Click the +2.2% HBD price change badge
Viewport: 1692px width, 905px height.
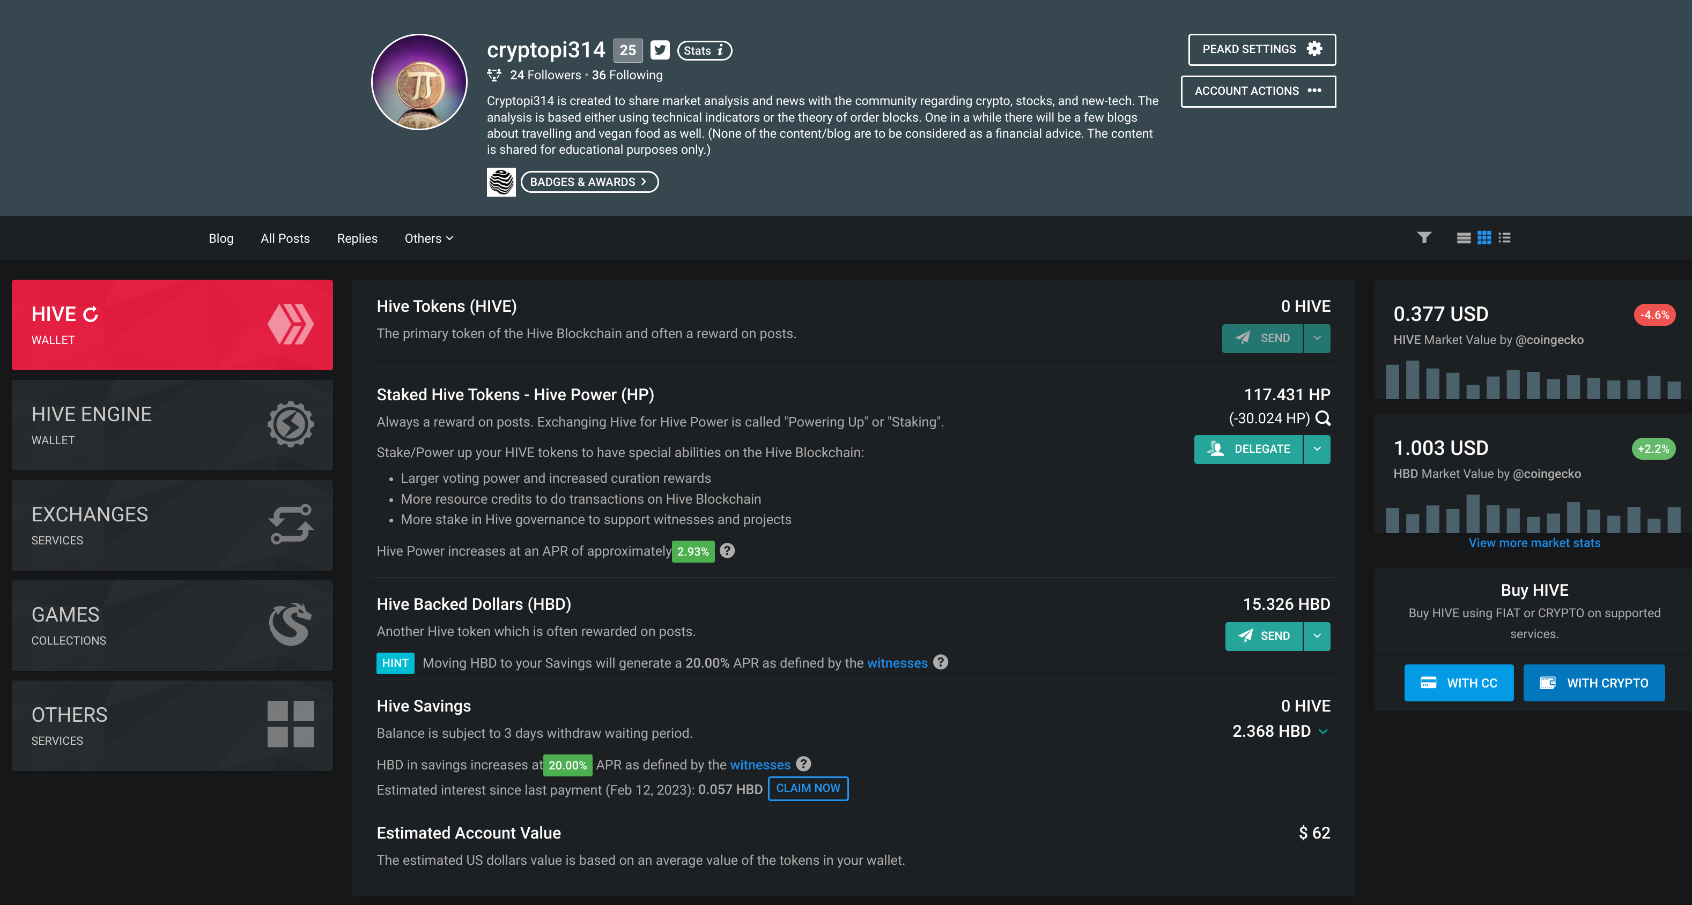pyautogui.click(x=1653, y=449)
